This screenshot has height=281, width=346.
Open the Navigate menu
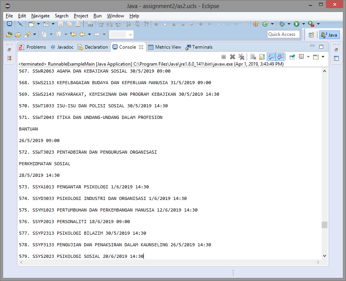[x=40, y=16]
